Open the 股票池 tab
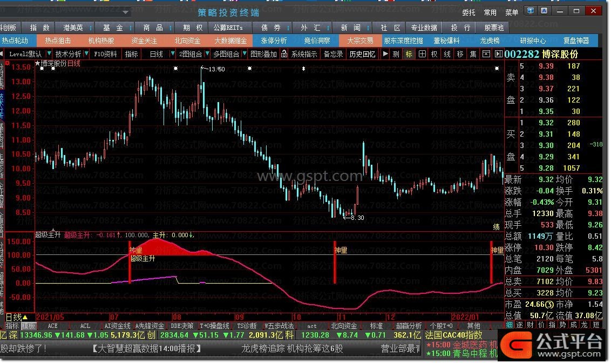The image size is (611, 363). [x=494, y=28]
